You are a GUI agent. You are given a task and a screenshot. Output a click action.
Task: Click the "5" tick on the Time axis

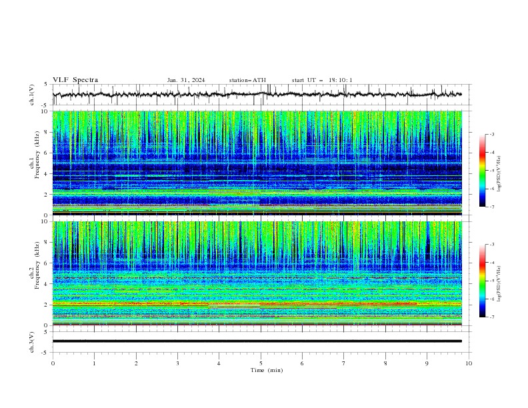click(x=261, y=363)
